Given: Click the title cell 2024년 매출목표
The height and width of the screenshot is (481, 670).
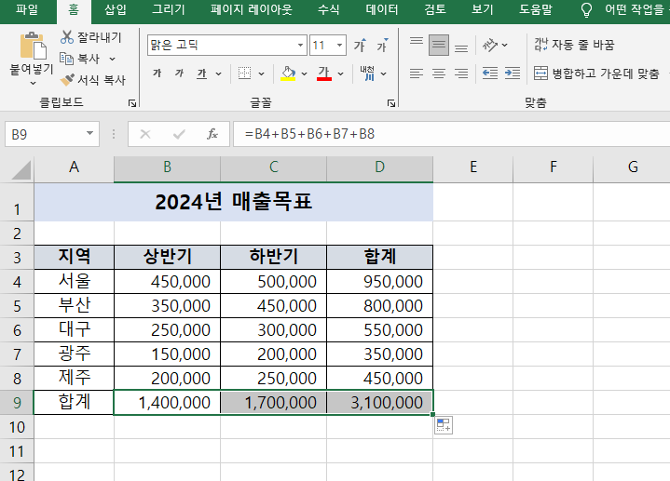Looking at the screenshot, I should coord(233,202).
